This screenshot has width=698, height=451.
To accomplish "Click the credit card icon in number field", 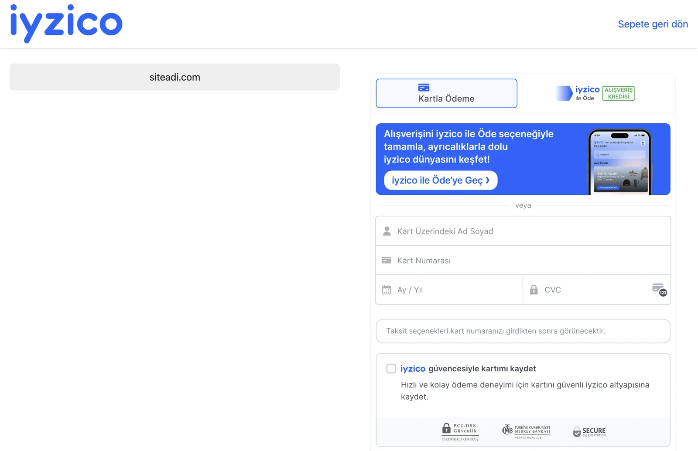I will [x=387, y=260].
